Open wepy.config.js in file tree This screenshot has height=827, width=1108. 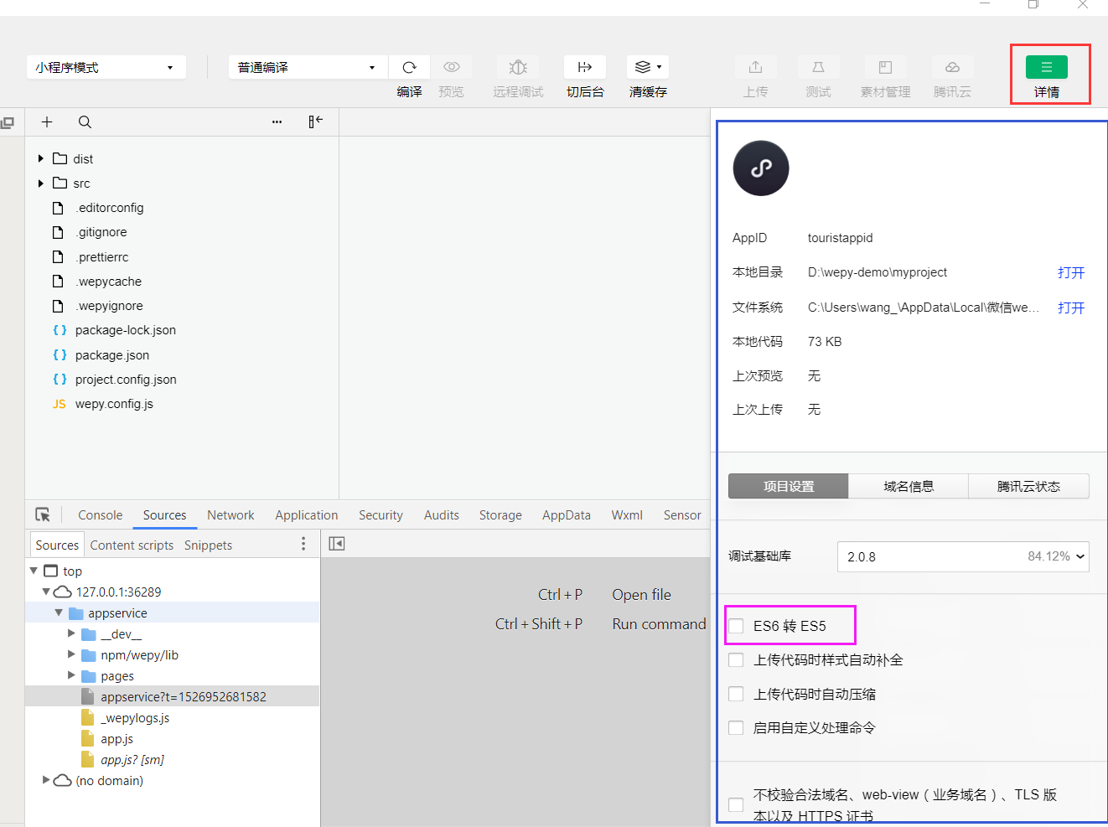pos(114,404)
